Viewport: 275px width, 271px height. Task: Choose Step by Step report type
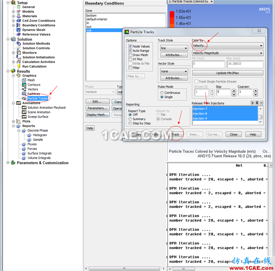click(x=130, y=123)
